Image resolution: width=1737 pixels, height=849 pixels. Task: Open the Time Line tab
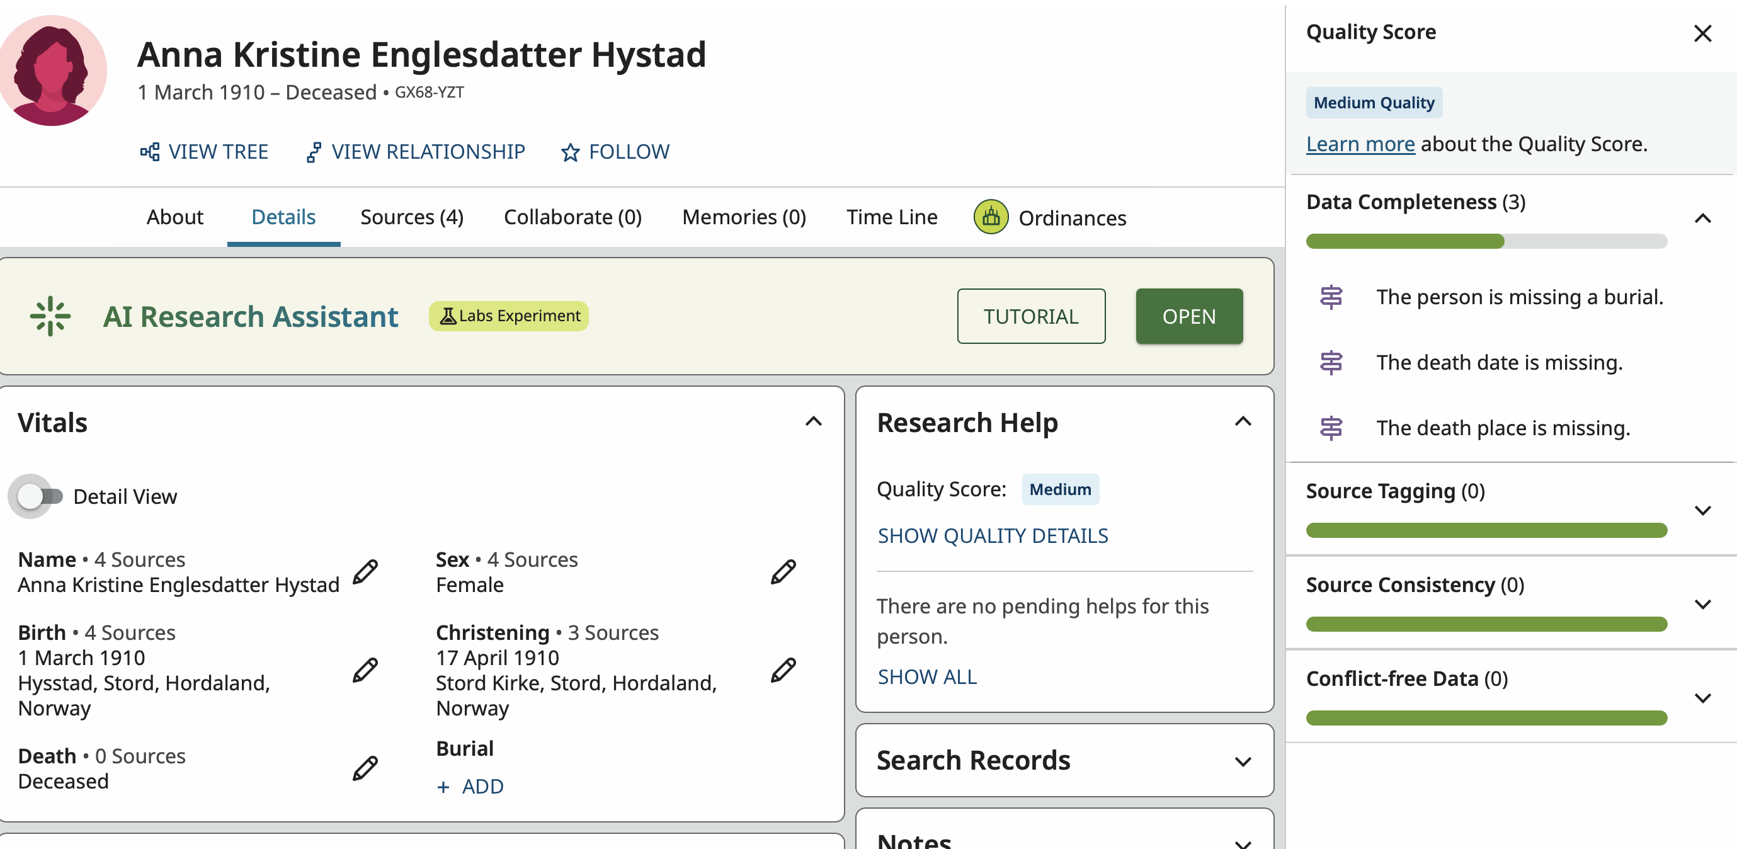click(891, 217)
